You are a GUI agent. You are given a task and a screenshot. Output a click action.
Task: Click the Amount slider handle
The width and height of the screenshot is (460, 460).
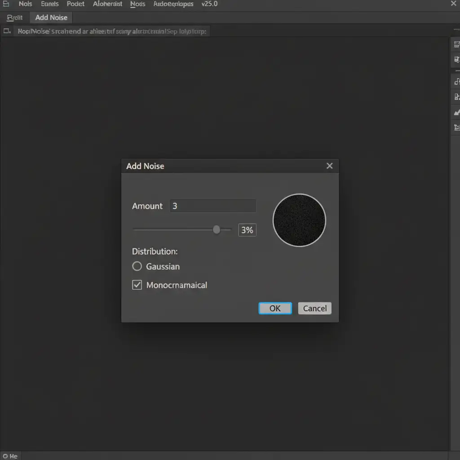[x=217, y=230]
